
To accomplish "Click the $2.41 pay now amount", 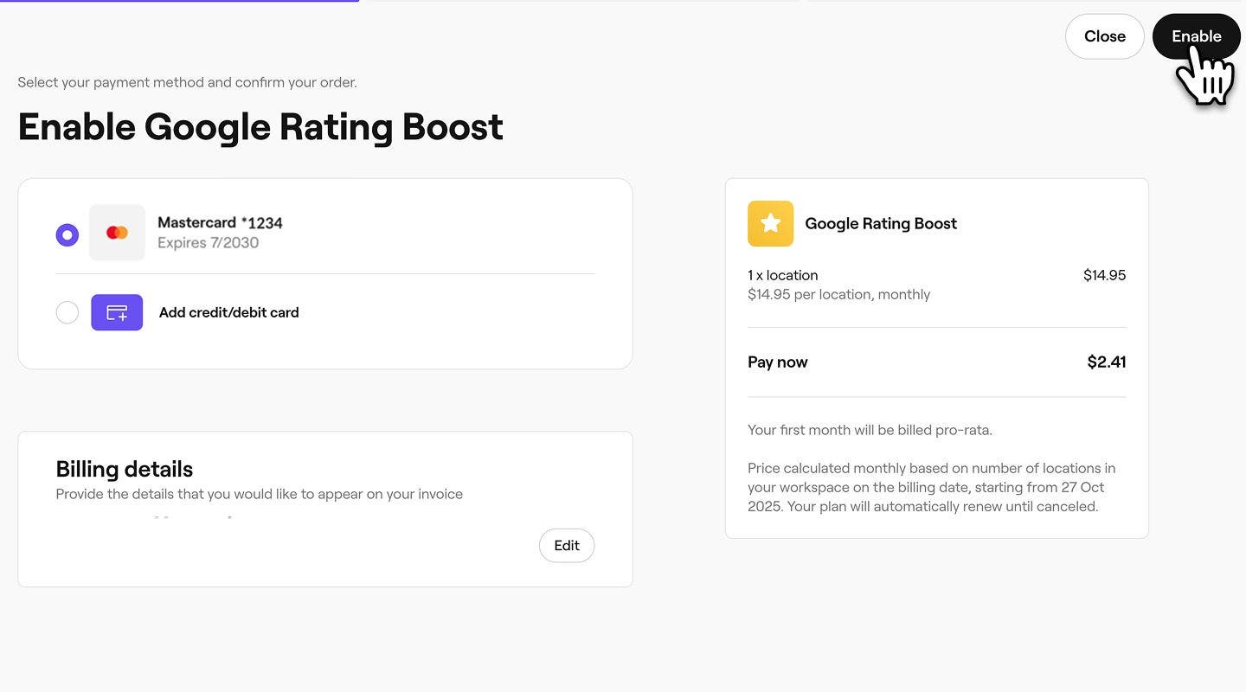I will tap(1106, 362).
